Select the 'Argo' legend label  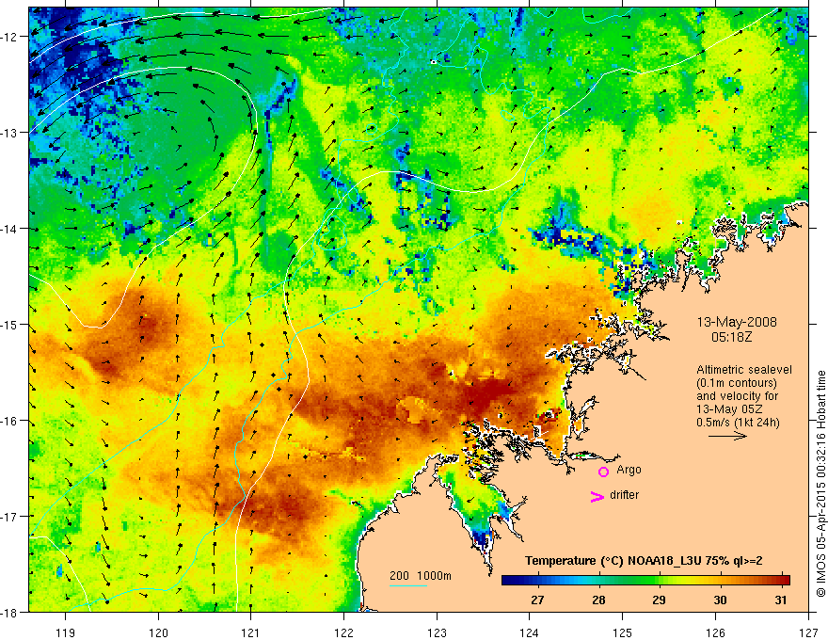[x=629, y=470]
